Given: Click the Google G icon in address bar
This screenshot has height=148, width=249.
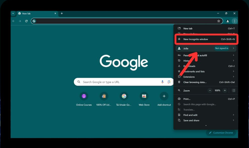Looking at the screenshot, I should coord(34,21).
